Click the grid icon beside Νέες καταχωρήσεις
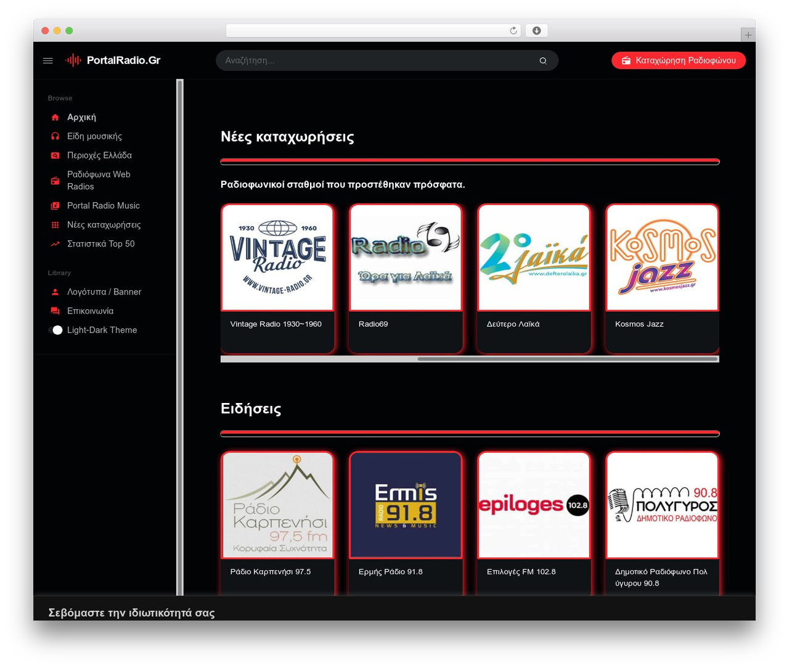Viewport: 789px width, 668px height. pos(55,225)
